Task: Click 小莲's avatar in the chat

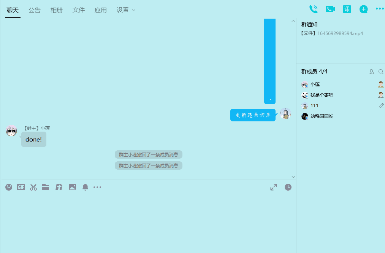Action: click(11, 130)
